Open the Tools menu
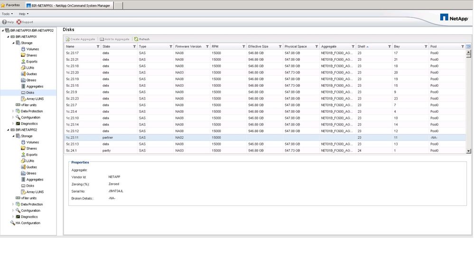474x259 pixels. point(7,14)
